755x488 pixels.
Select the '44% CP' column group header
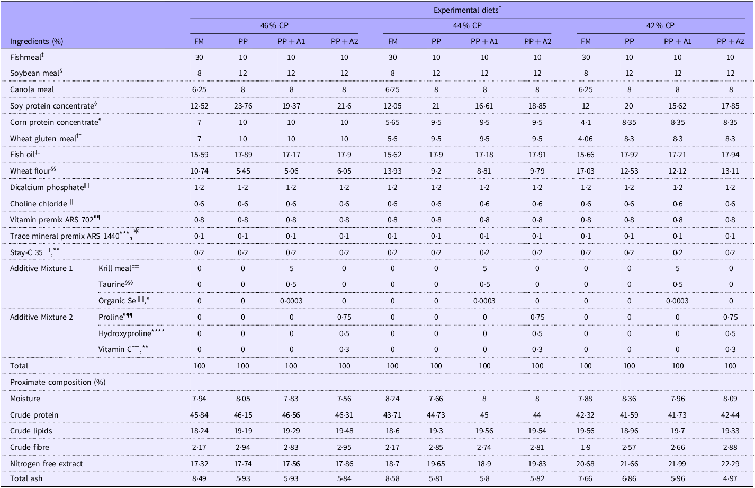(467, 25)
